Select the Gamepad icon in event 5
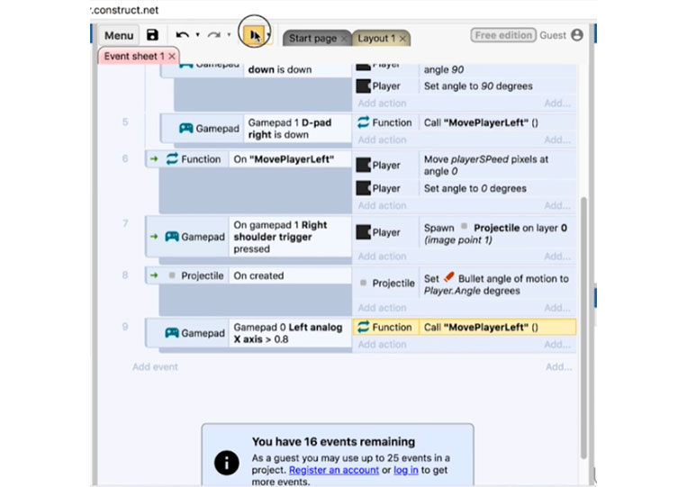This screenshot has width=687, height=487. click(186, 129)
